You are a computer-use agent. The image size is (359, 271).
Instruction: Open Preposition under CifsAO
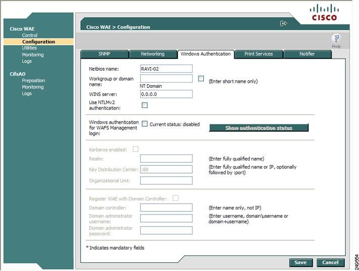click(33, 81)
